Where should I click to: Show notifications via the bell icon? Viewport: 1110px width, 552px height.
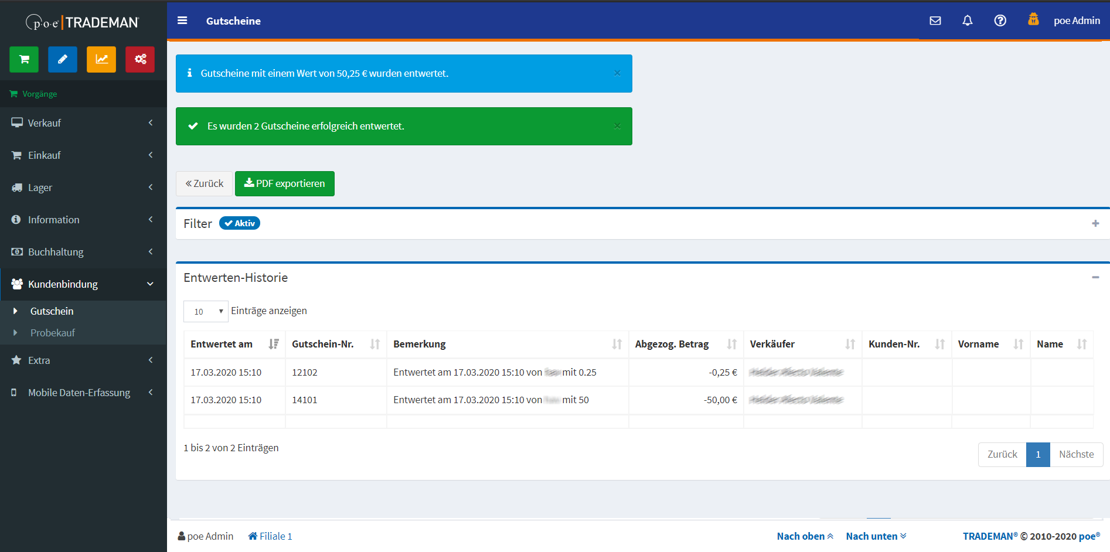click(x=968, y=21)
